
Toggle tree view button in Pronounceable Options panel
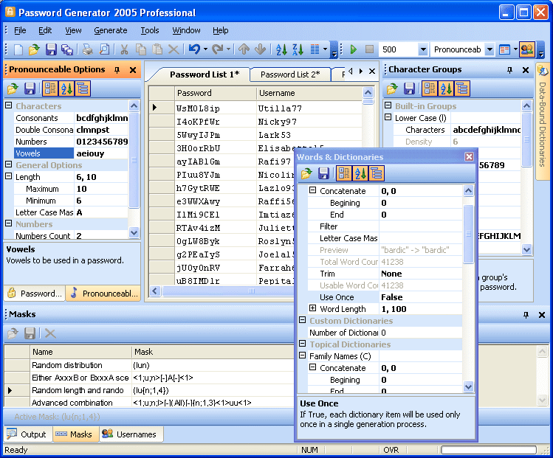click(x=83, y=89)
